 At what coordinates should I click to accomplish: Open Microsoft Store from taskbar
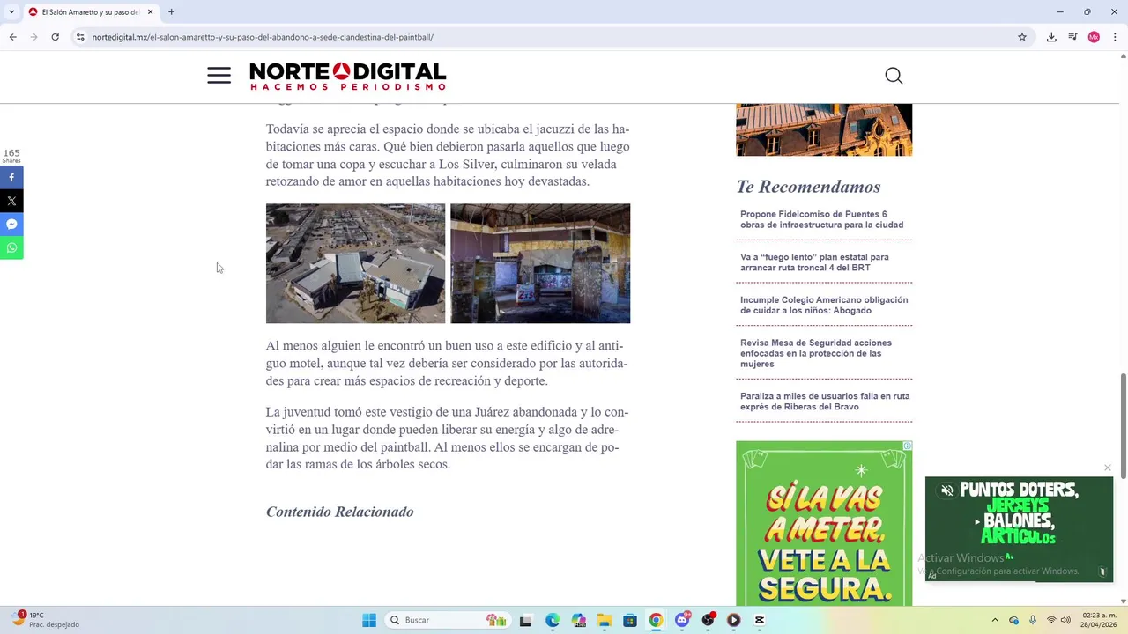click(x=630, y=620)
